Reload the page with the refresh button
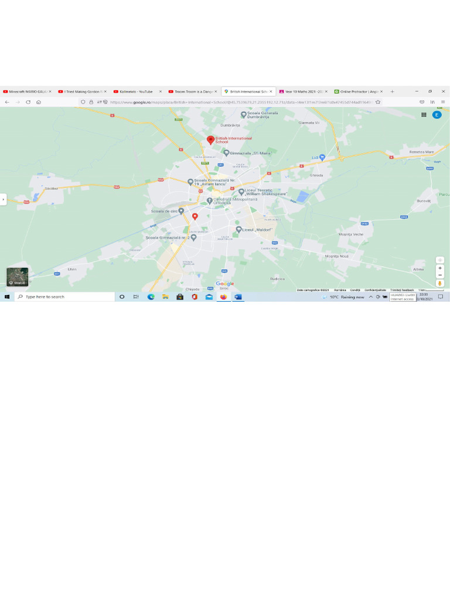The image size is (450, 600). 28,102
